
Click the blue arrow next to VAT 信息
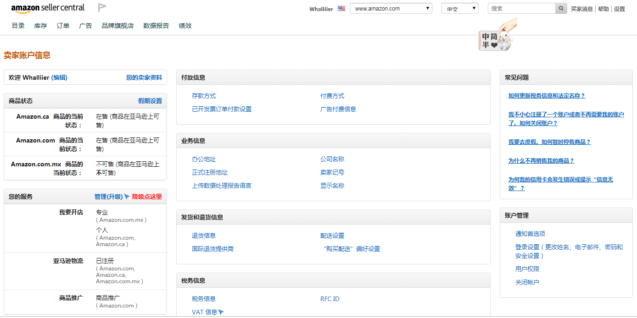point(221,312)
